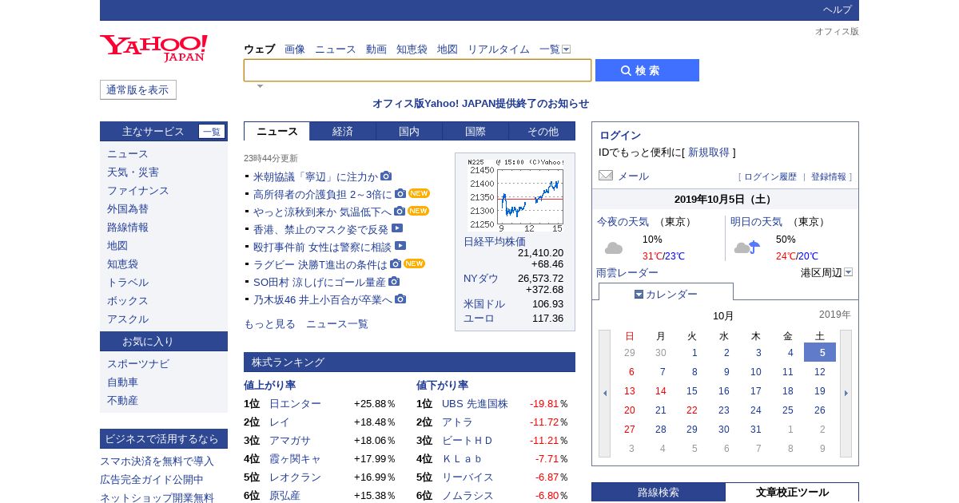The height and width of the screenshot is (503, 959).
Task: Click camera icon next to やっと涼秋到来か headline
Action: (x=400, y=212)
